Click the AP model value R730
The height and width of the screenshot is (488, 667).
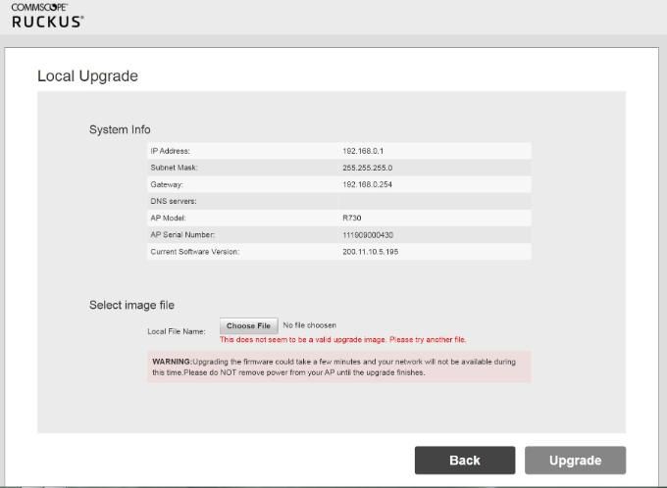(x=352, y=218)
